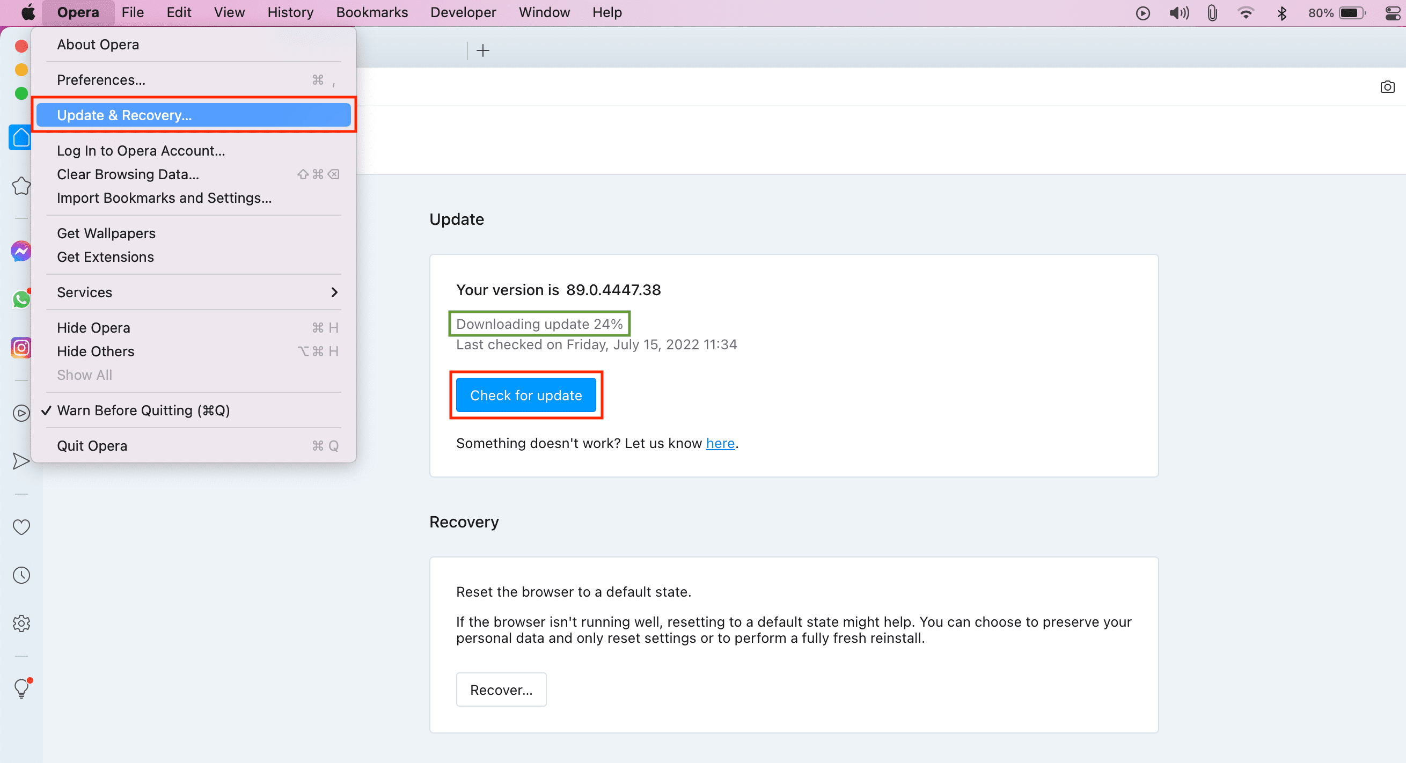Image resolution: width=1406 pixels, height=763 pixels.
Task: Open the Developer menu
Action: point(463,12)
